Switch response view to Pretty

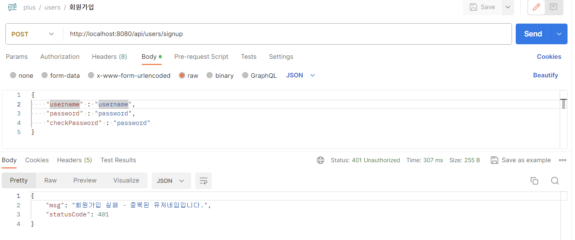(x=19, y=180)
